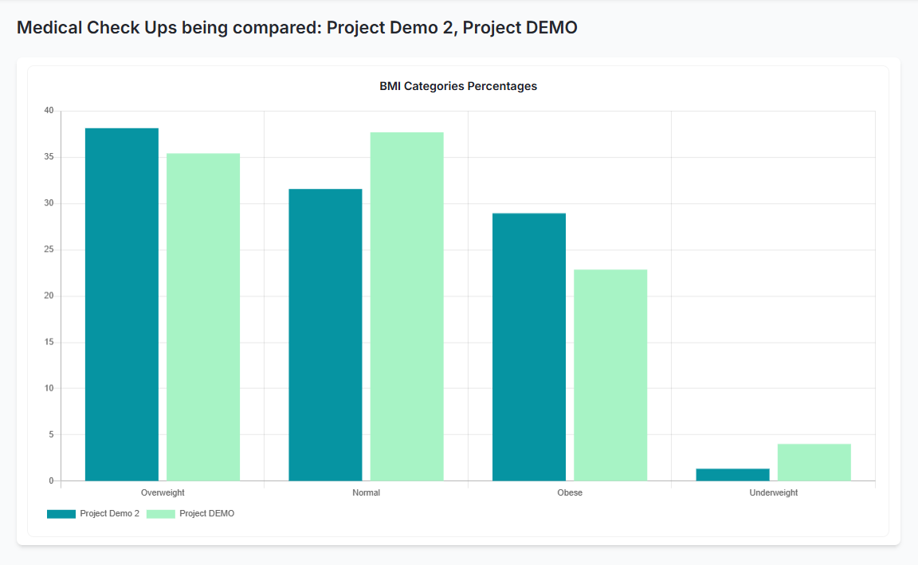Select the Project DEMO Underweight bar
Image resolution: width=918 pixels, height=565 pixels.
tap(814, 462)
